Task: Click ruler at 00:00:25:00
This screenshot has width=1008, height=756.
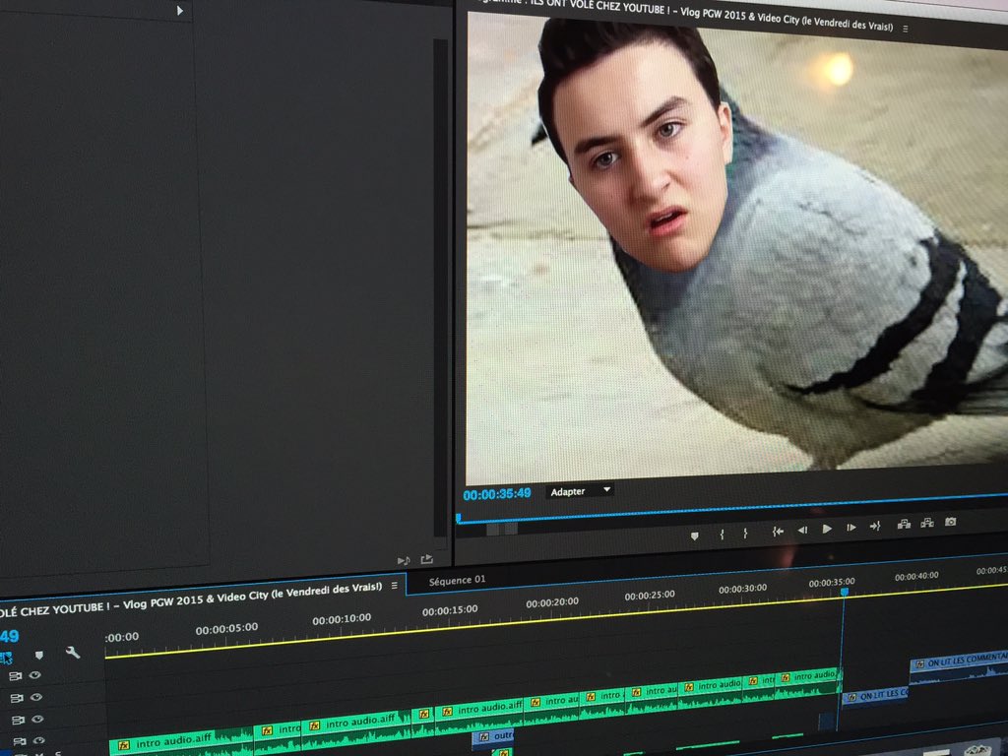Action: click(x=650, y=596)
